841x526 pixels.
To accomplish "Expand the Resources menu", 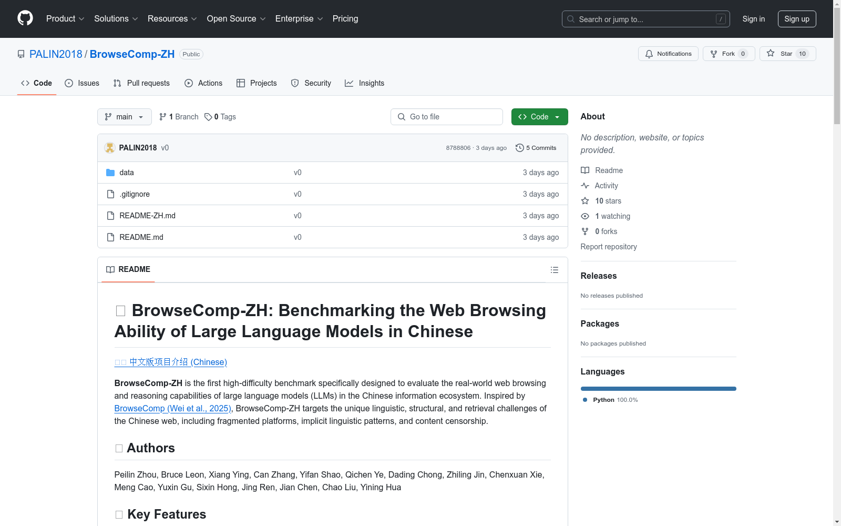I will pos(172,19).
